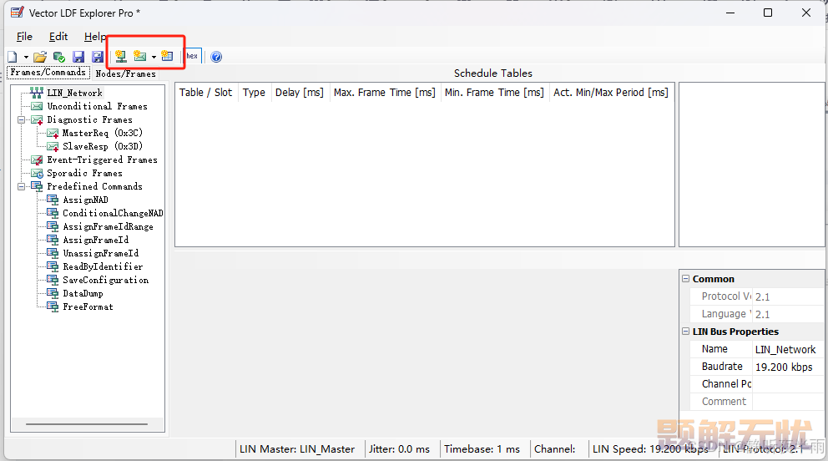Open the new frame type dropdown arrow

pos(154,57)
